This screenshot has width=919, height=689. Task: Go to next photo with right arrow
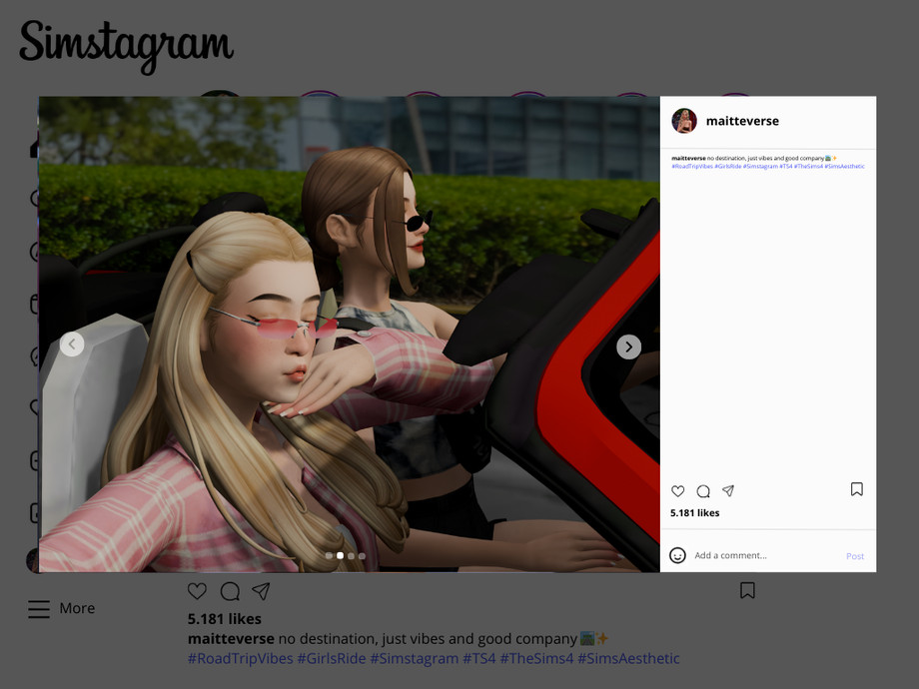pyautogui.click(x=628, y=346)
